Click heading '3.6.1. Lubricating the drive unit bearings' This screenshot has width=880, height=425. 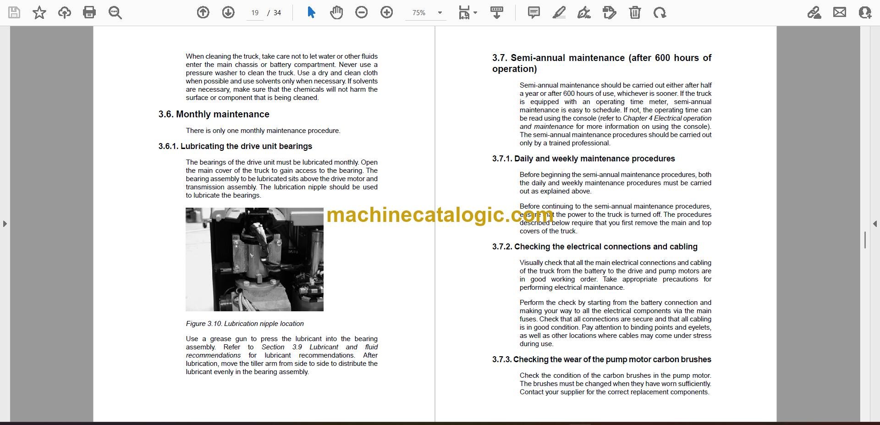click(235, 146)
